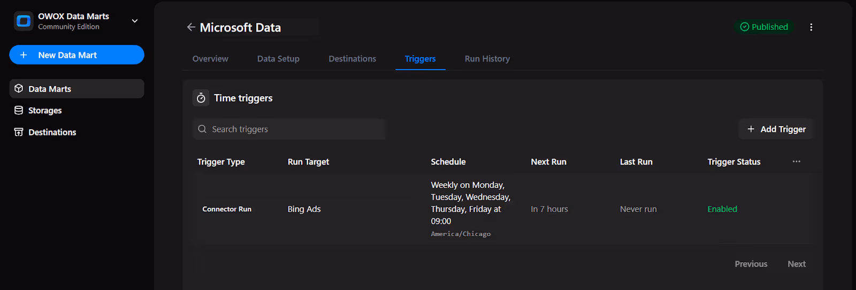Click the "In 7 hours" next run cell
This screenshot has width=856, height=290.
pos(549,209)
